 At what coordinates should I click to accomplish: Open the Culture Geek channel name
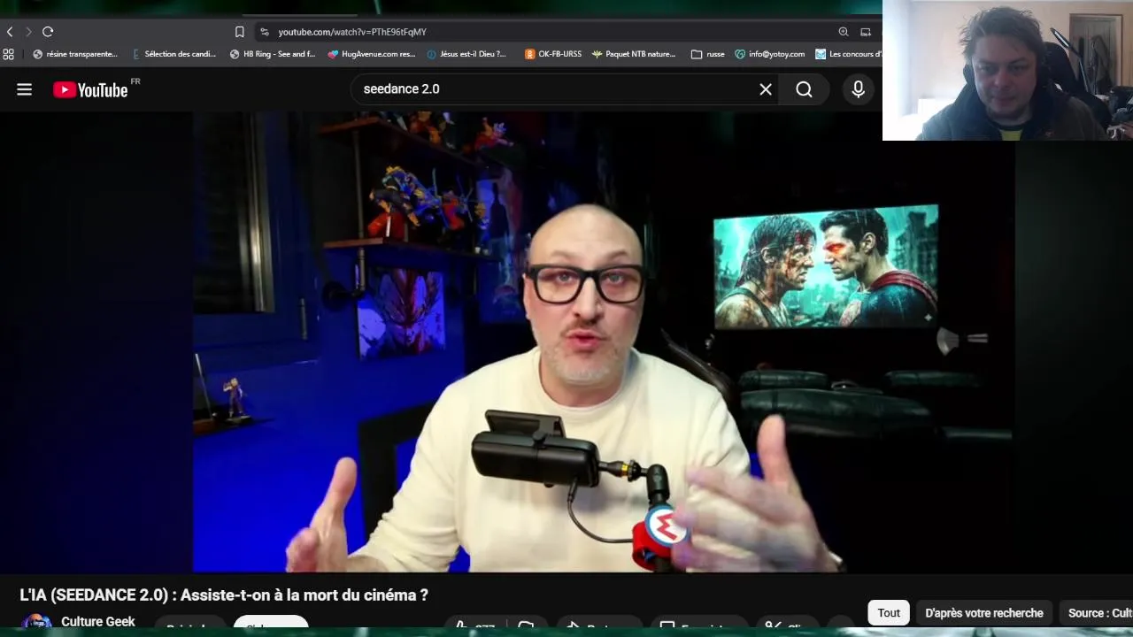(x=98, y=622)
